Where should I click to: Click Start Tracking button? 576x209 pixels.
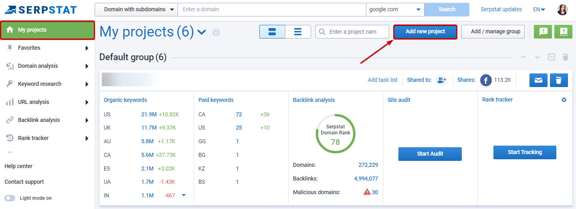pos(525,152)
